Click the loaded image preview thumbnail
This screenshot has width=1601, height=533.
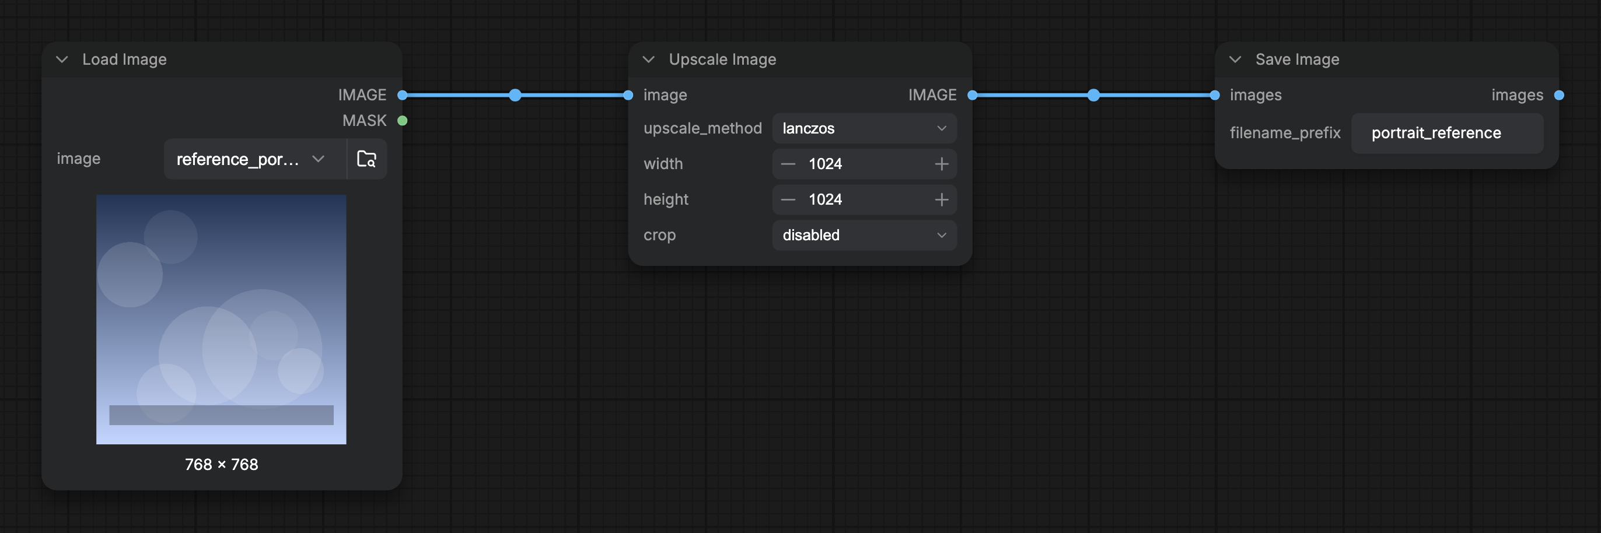pos(221,320)
